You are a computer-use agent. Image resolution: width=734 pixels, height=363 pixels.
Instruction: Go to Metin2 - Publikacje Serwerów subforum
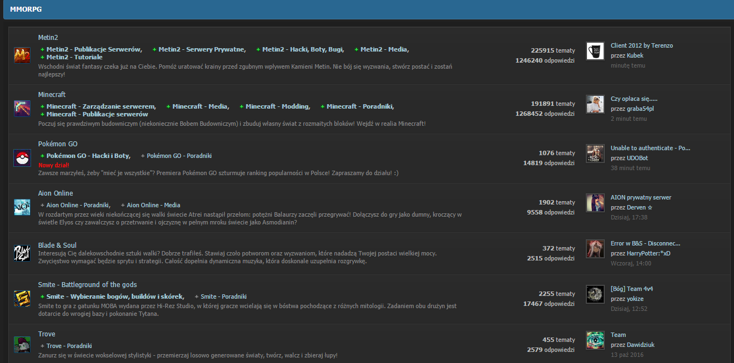pyautogui.click(x=94, y=49)
